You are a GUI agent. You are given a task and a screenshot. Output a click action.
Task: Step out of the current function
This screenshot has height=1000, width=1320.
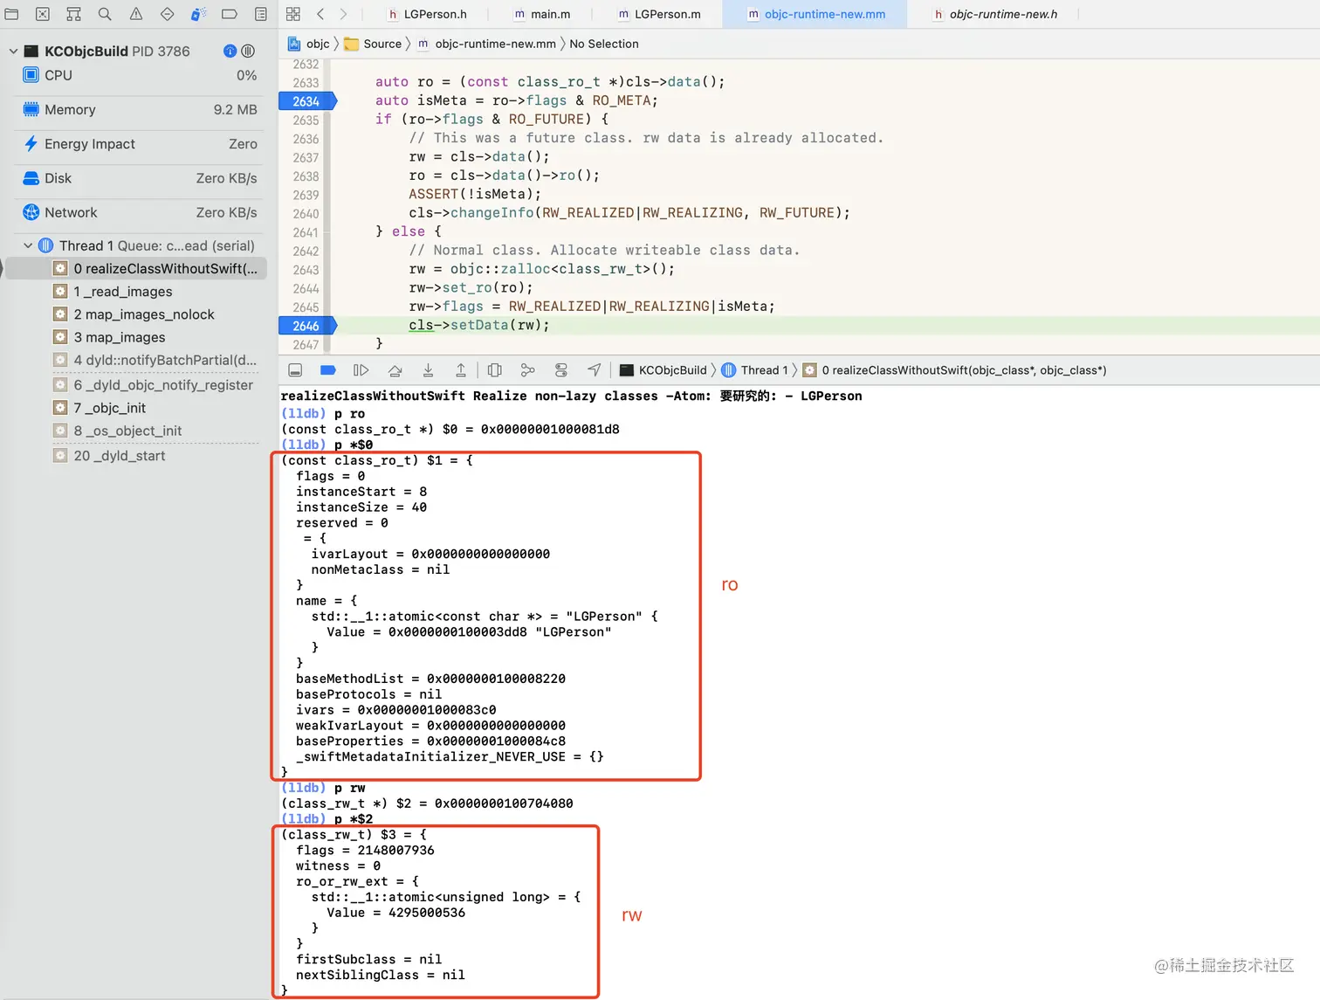461,370
